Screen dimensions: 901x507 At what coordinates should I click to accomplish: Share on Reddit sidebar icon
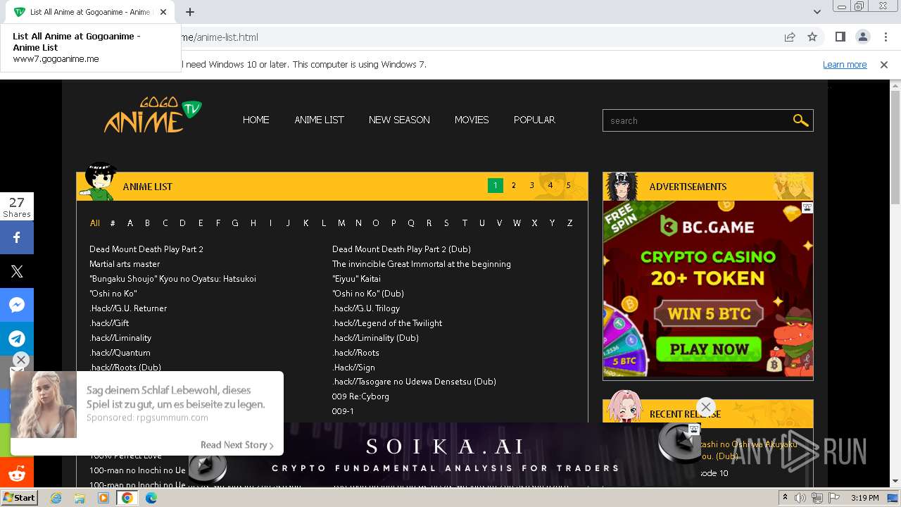pyautogui.click(x=17, y=473)
